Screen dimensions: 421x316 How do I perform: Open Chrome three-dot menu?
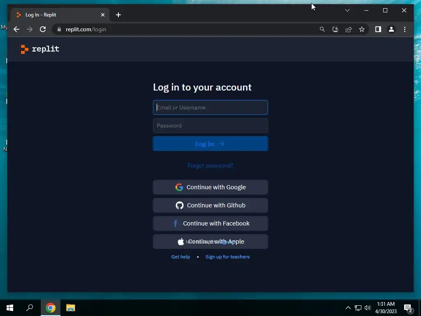tap(405, 29)
